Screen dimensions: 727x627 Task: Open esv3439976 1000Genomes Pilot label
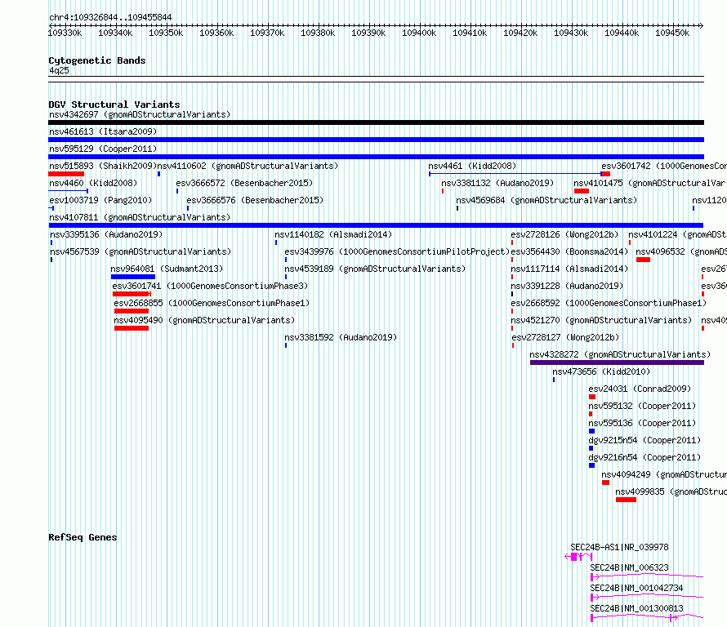coord(397,251)
